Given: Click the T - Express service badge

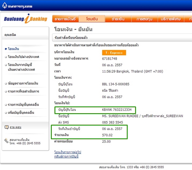Looking at the screenshot, I should 114,53.
